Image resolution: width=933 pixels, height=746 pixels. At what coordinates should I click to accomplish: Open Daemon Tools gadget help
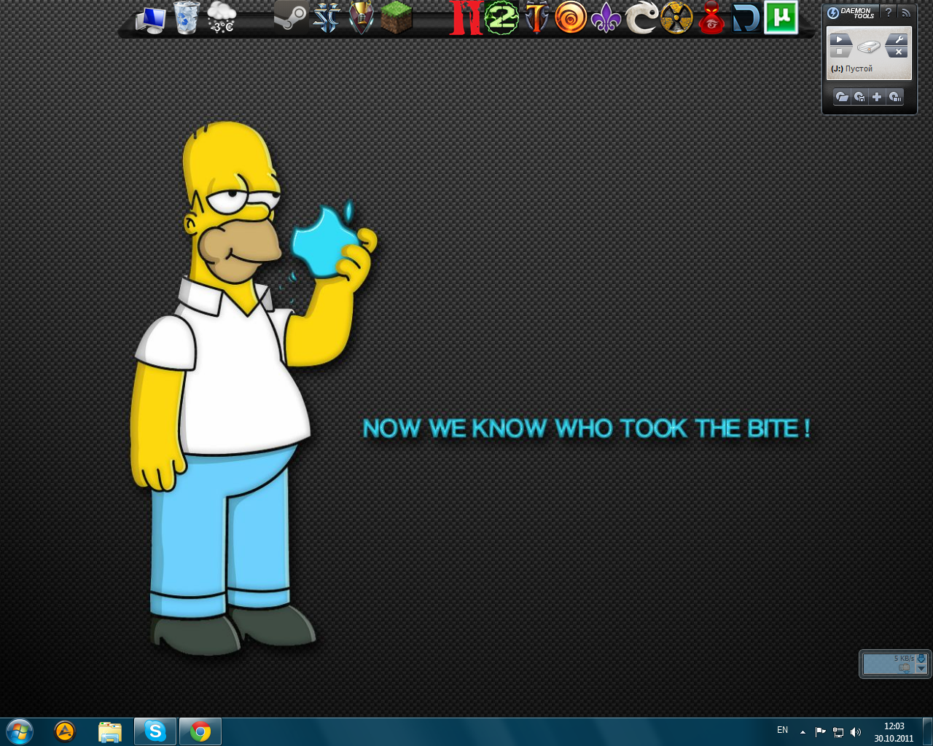[x=888, y=12]
